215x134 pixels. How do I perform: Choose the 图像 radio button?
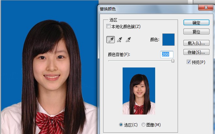143,125
